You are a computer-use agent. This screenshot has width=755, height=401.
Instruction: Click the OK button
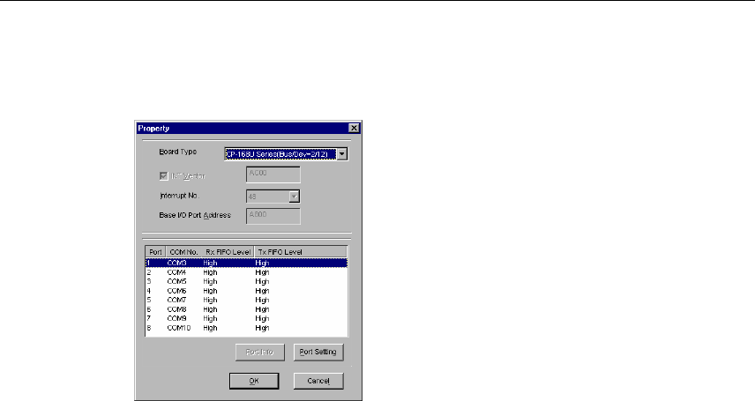253,381
